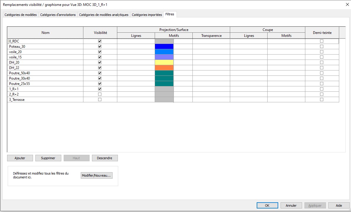Viewport: 351px width, 212px height.
Task: Click the orange Motifs swatch for DH_22
Action: pyautogui.click(x=164, y=68)
